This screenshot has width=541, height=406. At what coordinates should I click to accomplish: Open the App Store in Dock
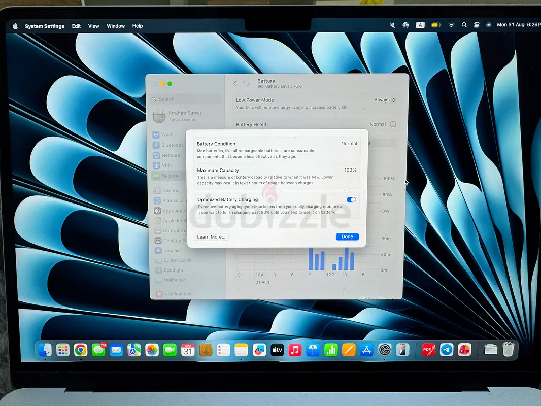tap(366, 350)
